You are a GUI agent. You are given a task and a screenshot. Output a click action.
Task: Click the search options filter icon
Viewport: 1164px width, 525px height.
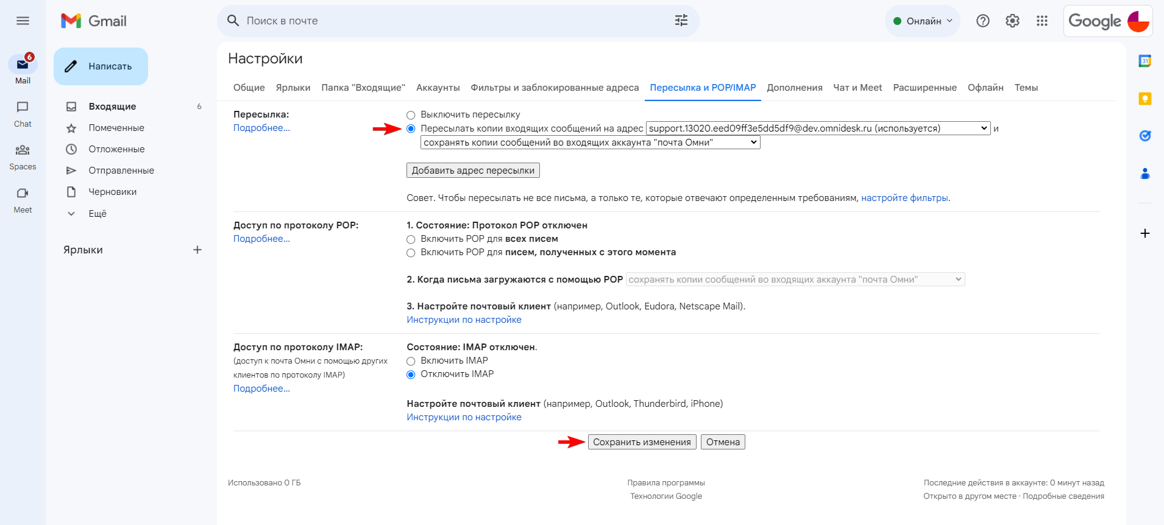681,21
